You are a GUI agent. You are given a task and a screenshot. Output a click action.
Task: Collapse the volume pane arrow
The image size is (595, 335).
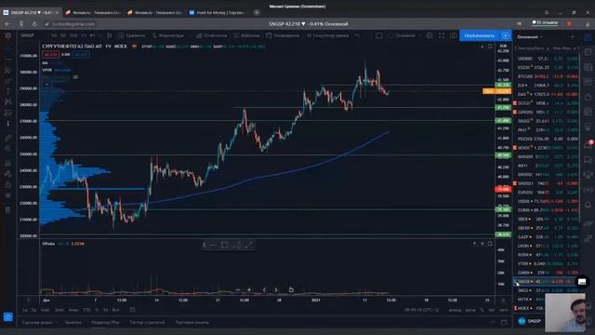click(474, 244)
